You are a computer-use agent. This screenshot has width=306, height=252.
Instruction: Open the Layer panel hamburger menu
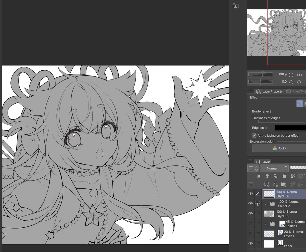pos(250,161)
